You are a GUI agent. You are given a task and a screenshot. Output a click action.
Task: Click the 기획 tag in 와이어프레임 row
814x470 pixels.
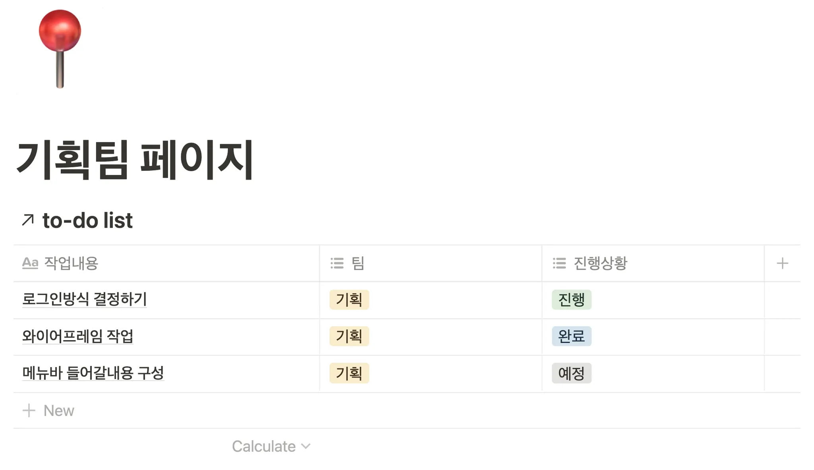coord(349,336)
